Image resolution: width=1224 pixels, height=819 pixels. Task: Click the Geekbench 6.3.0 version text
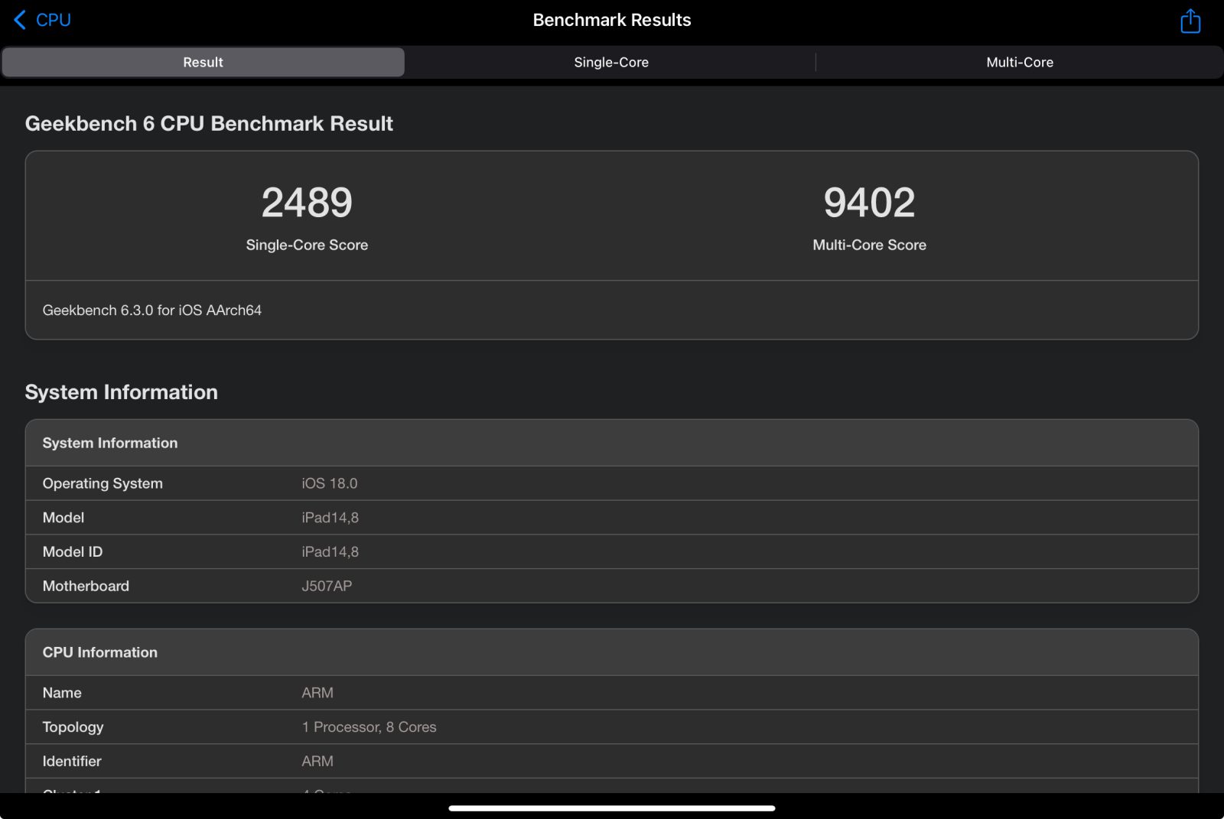click(152, 310)
